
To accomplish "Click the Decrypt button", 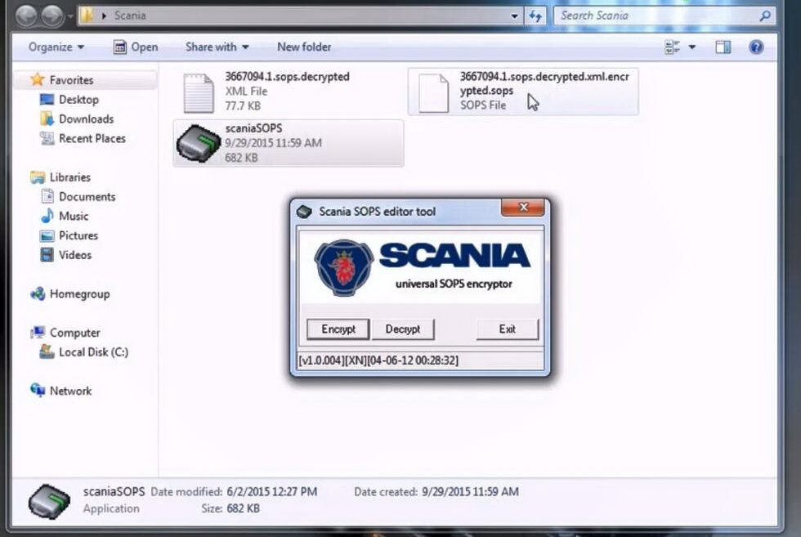I will pos(402,329).
